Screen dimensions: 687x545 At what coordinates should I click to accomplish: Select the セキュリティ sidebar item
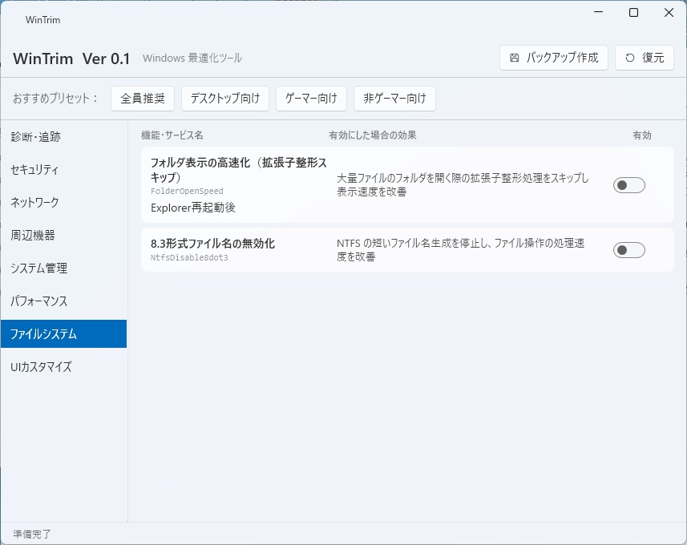click(x=63, y=170)
